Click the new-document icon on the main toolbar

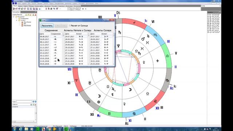(x=46, y=9)
